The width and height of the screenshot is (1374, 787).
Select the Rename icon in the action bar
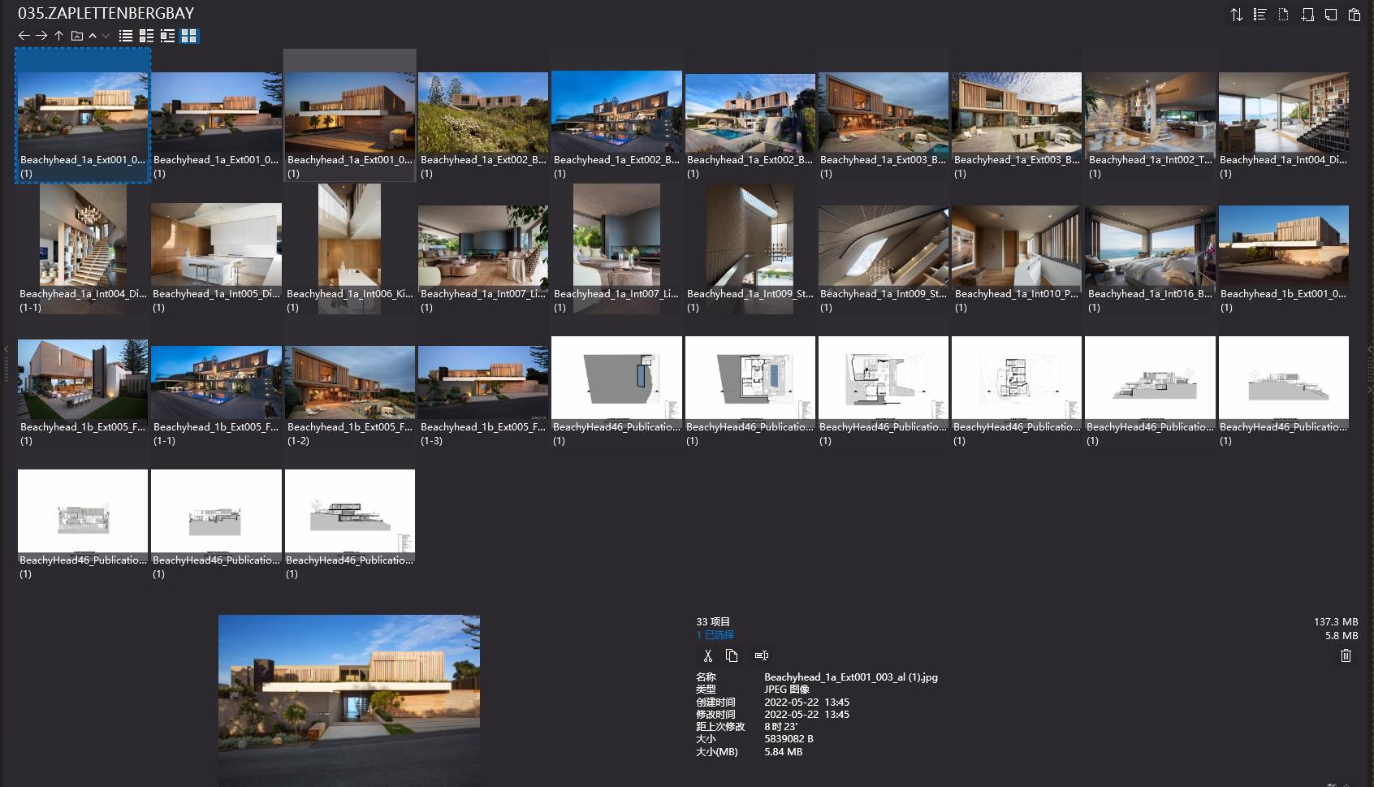761,655
